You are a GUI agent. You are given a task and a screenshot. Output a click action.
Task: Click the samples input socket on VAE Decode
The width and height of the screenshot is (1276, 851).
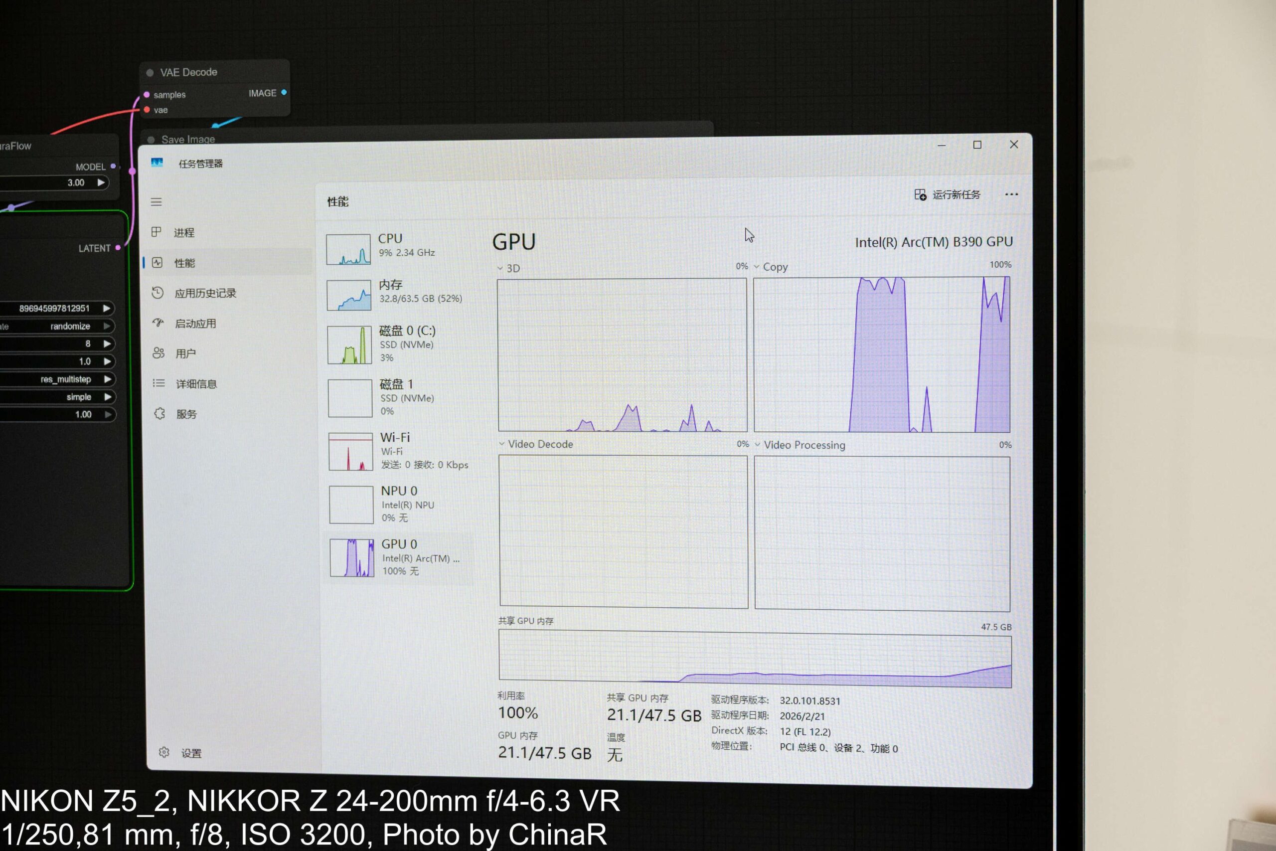pyautogui.click(x=147, y=94)
